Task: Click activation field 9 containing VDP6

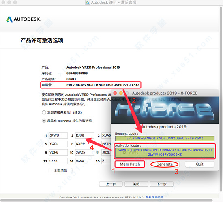Action: [58, 152]
